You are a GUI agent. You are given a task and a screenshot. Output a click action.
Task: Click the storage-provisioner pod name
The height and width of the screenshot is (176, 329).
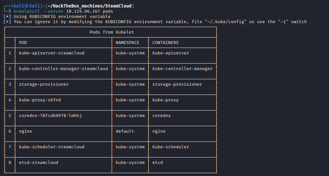click(x=43, y=84)
